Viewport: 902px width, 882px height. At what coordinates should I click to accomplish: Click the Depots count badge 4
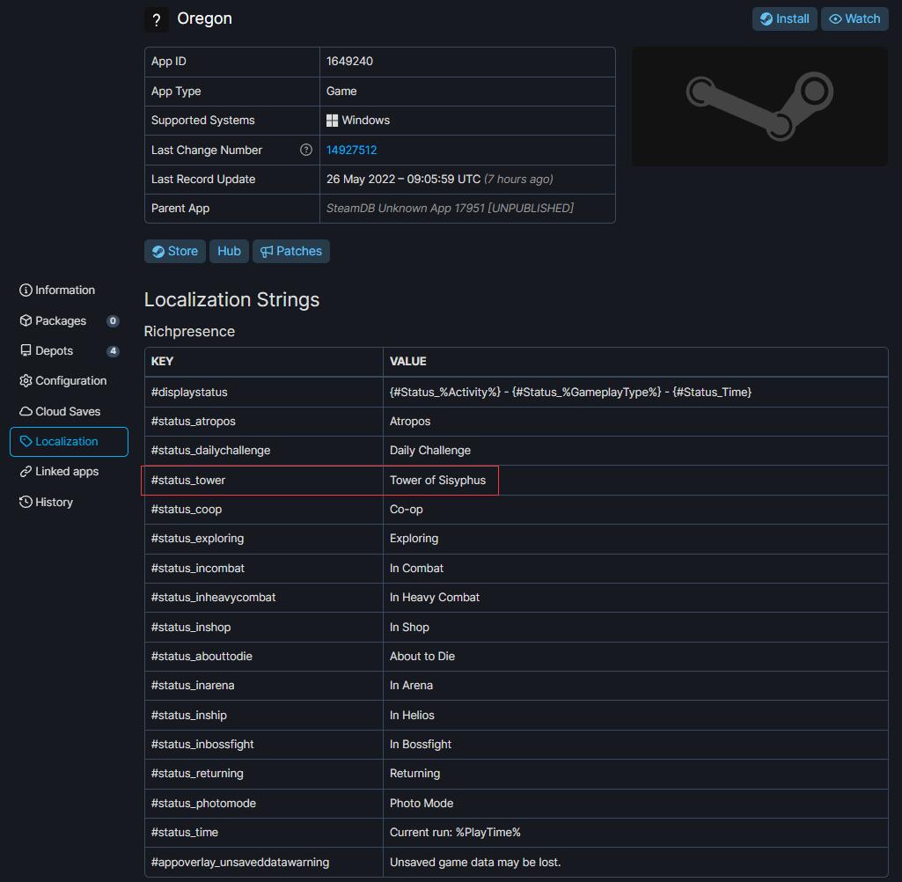coord(113,351)
